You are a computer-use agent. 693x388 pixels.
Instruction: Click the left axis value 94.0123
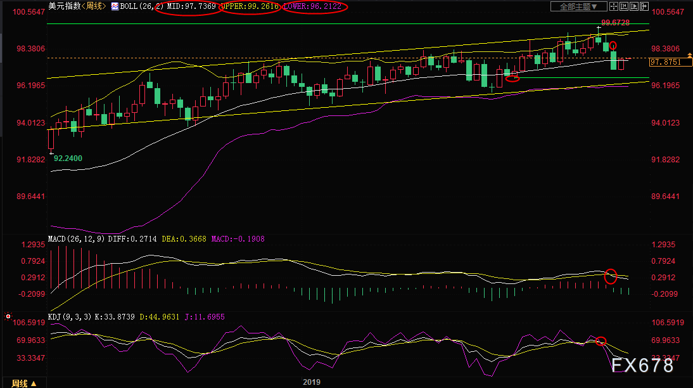tap(31, 123)
